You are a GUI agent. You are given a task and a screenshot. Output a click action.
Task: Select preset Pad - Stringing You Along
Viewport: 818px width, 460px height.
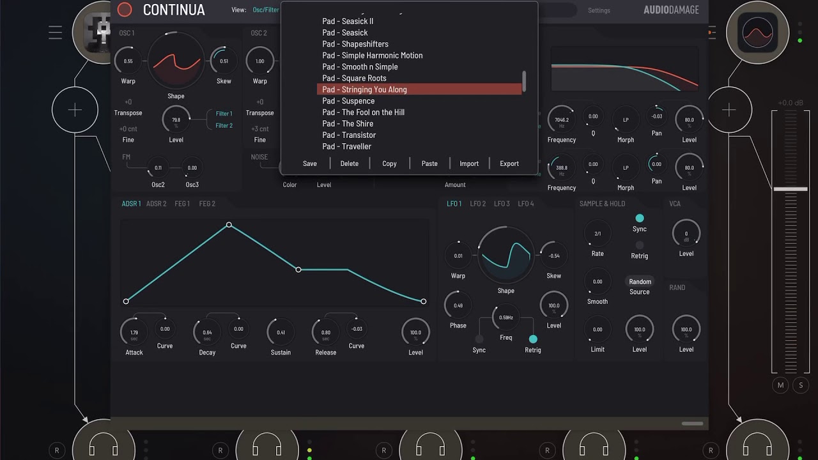[419, 89]
